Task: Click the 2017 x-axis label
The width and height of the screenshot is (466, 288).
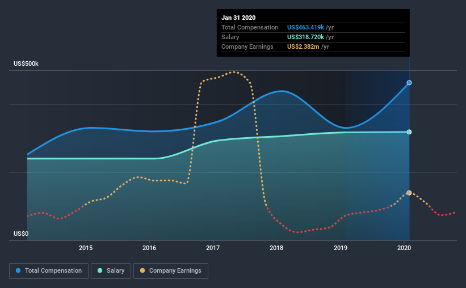Action: click(213, 248)
